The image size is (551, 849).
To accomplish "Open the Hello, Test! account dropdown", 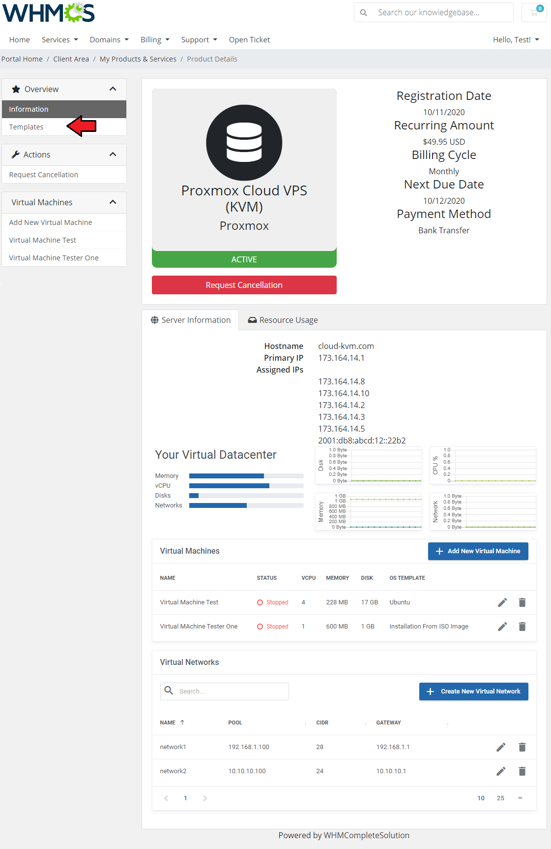I will [516, 40].
